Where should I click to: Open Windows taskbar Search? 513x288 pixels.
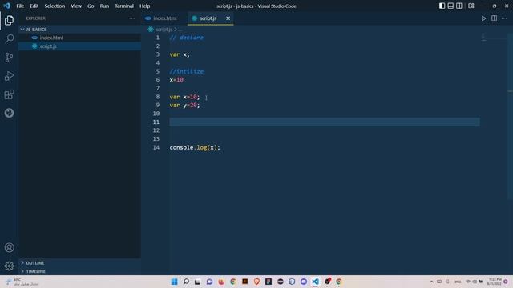point(186,282)
